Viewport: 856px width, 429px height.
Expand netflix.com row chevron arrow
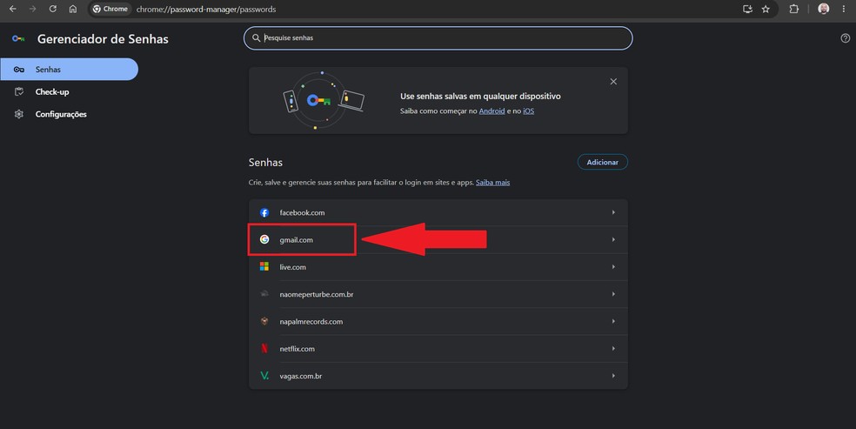[613, 349]
